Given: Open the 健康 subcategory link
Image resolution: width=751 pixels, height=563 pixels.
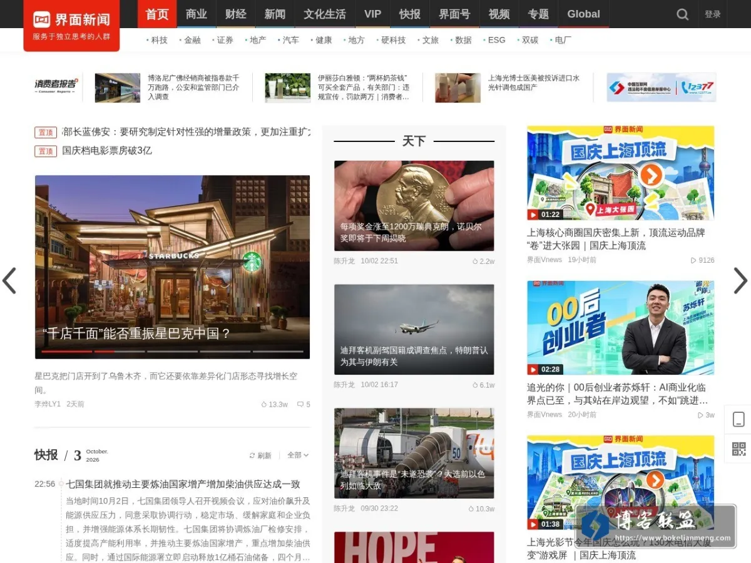Looking at the screenshot, I should [324, 40].
